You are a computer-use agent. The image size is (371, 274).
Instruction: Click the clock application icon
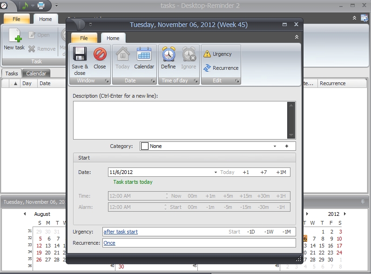pos(4,5)
